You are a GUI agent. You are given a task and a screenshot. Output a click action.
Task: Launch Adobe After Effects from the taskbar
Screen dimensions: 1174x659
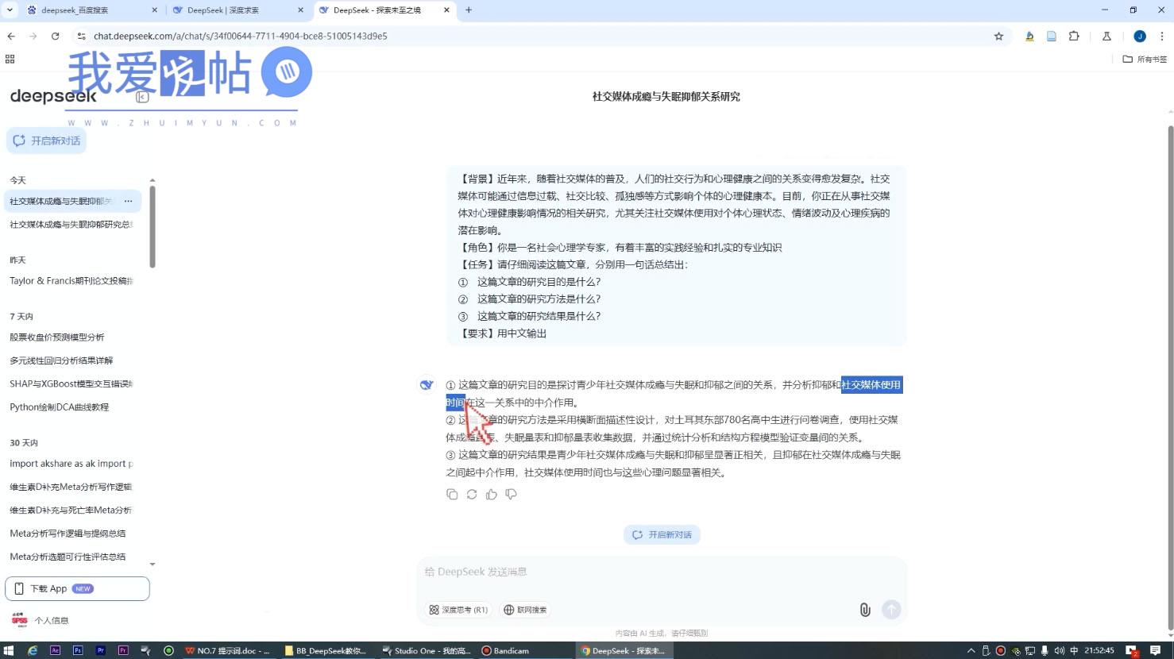tap(55, 650)
